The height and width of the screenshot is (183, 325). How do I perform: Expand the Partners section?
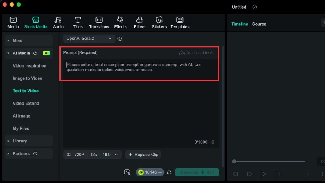pos(29,154)
